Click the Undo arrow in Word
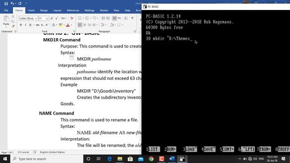290x163 pixels. point(12,4)
